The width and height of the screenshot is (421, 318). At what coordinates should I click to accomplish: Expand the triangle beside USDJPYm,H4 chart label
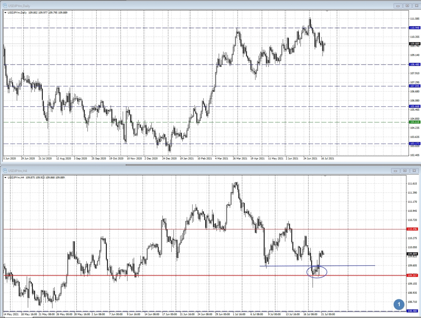(x=5, y=178)
